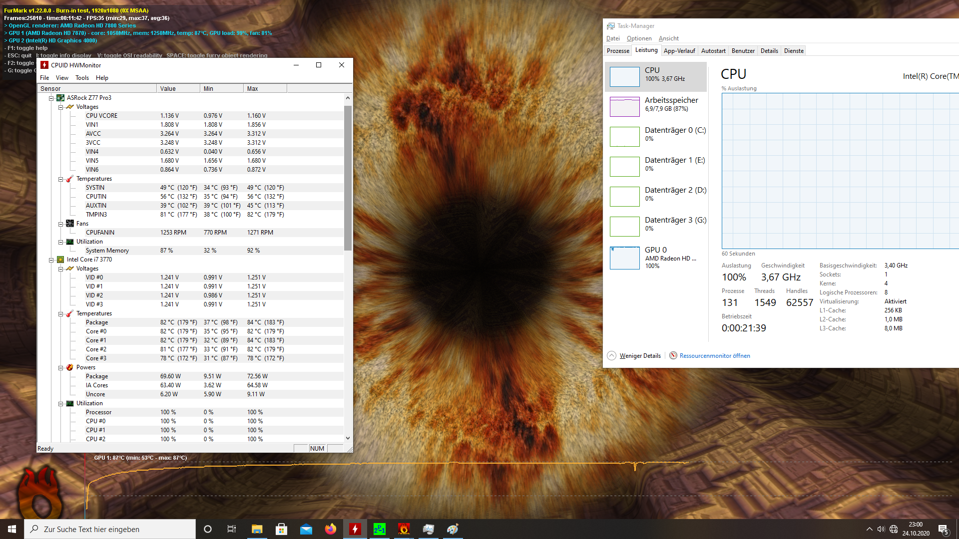Open Firefox from the taskbar
This screenshot has width=959, height=539.
[330, 529]
